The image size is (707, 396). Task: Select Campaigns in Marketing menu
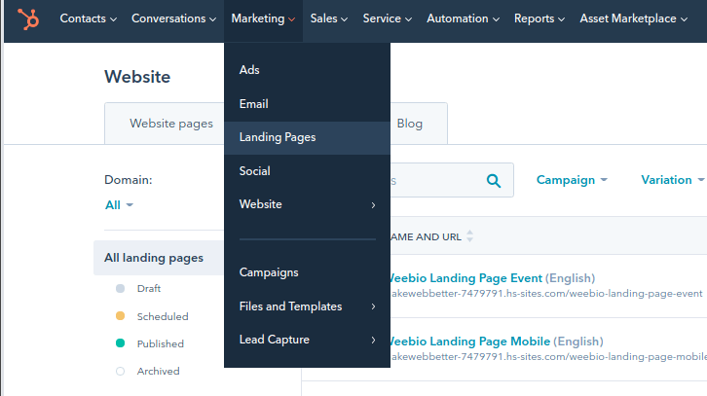pyautogui.click(x=307, y=272)
